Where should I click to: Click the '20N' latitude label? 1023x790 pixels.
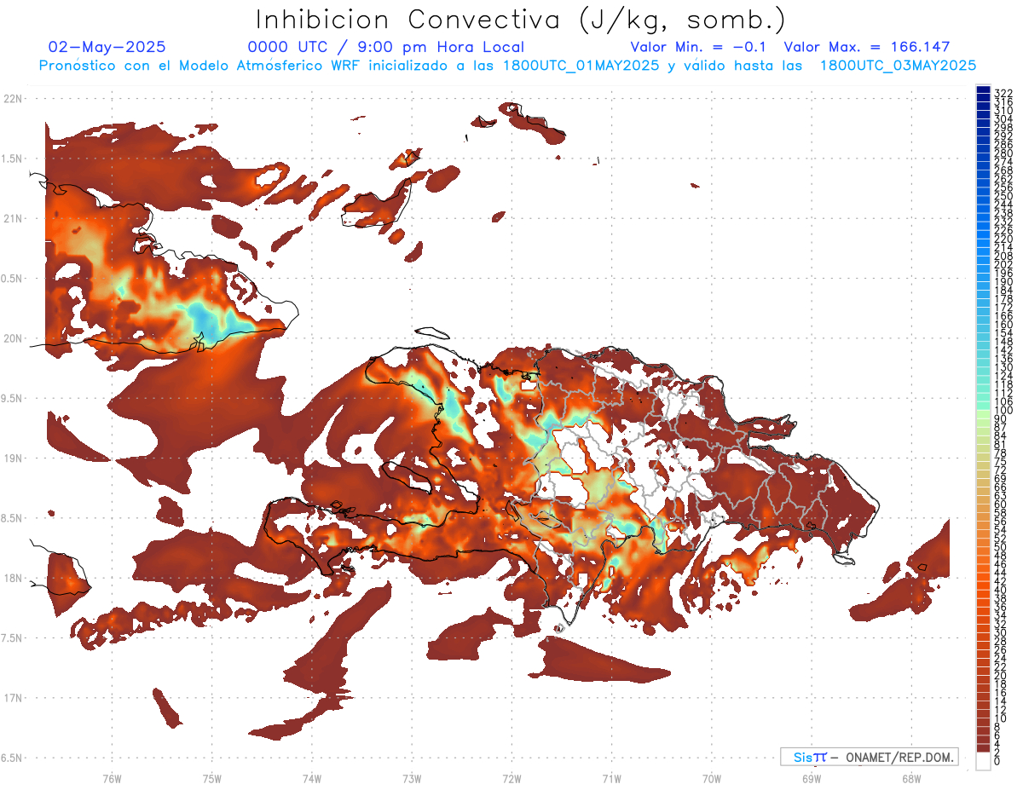point(11,338)
